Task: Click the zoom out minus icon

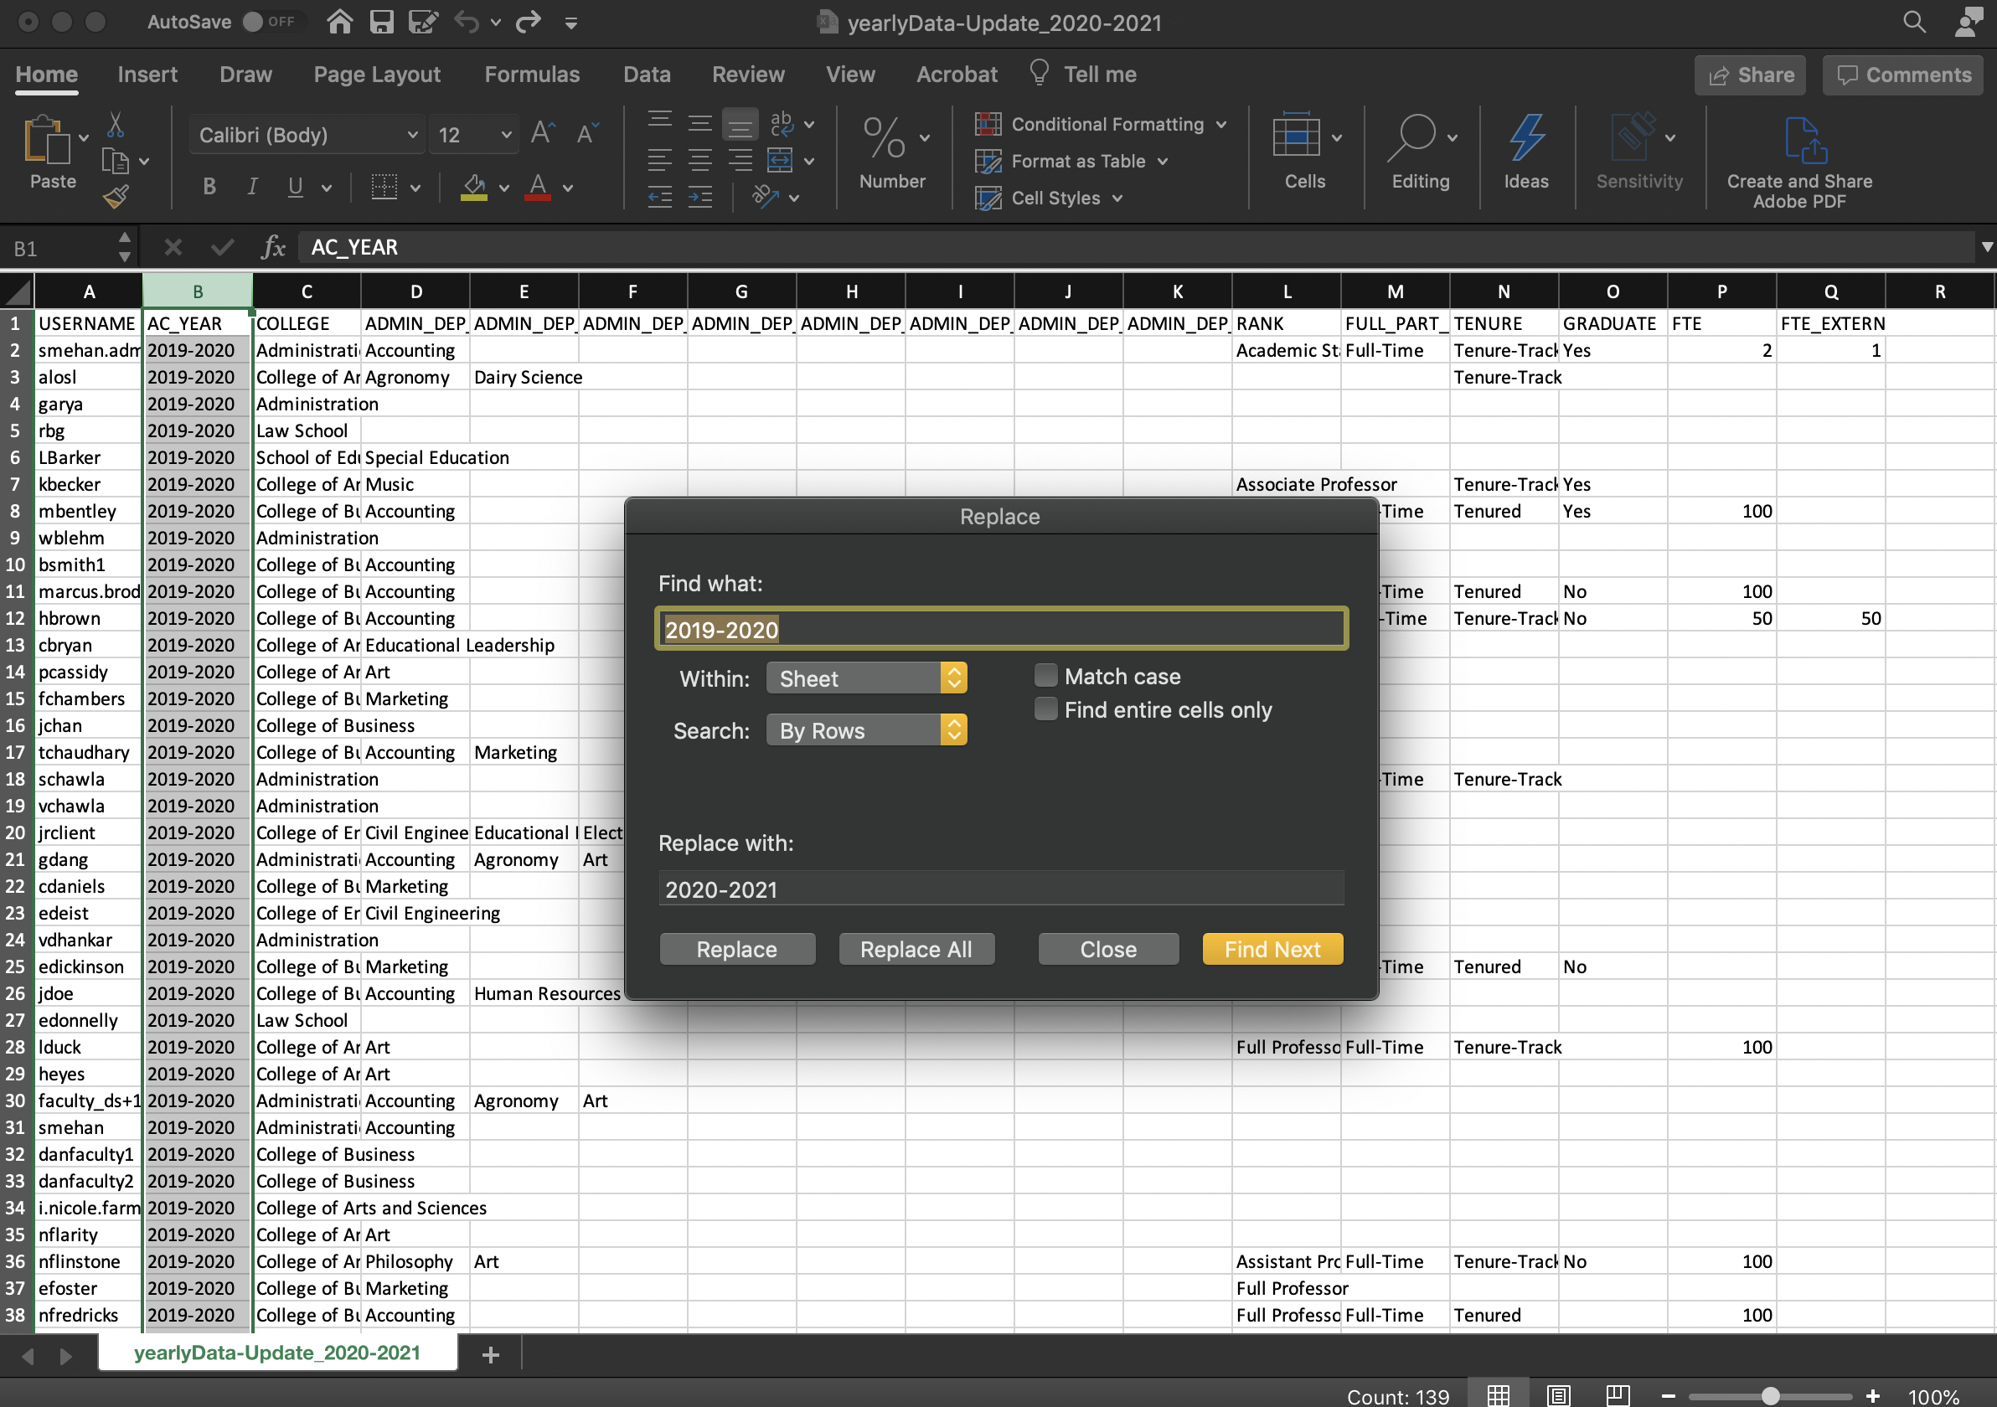Action: coord(1669,1396)
